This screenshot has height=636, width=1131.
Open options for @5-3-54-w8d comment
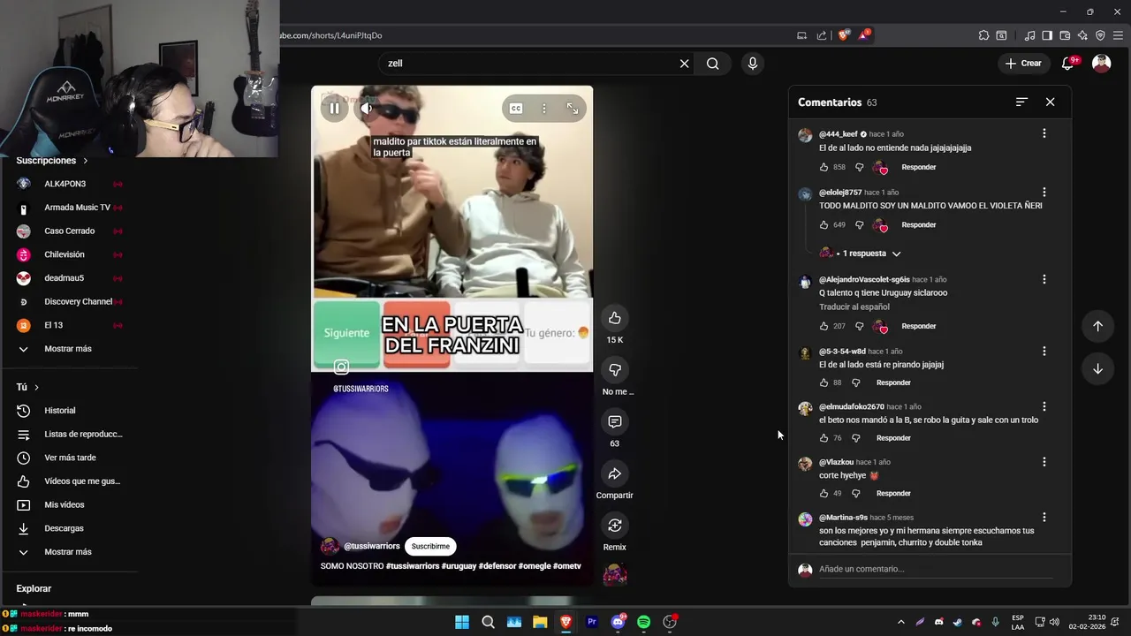pyautogui.click(x=1044, y=351)
